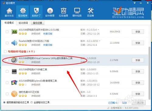152x111 pixels.
Task: Click 安装 for Realtek HDMI driver
Action: click(138, 43)
